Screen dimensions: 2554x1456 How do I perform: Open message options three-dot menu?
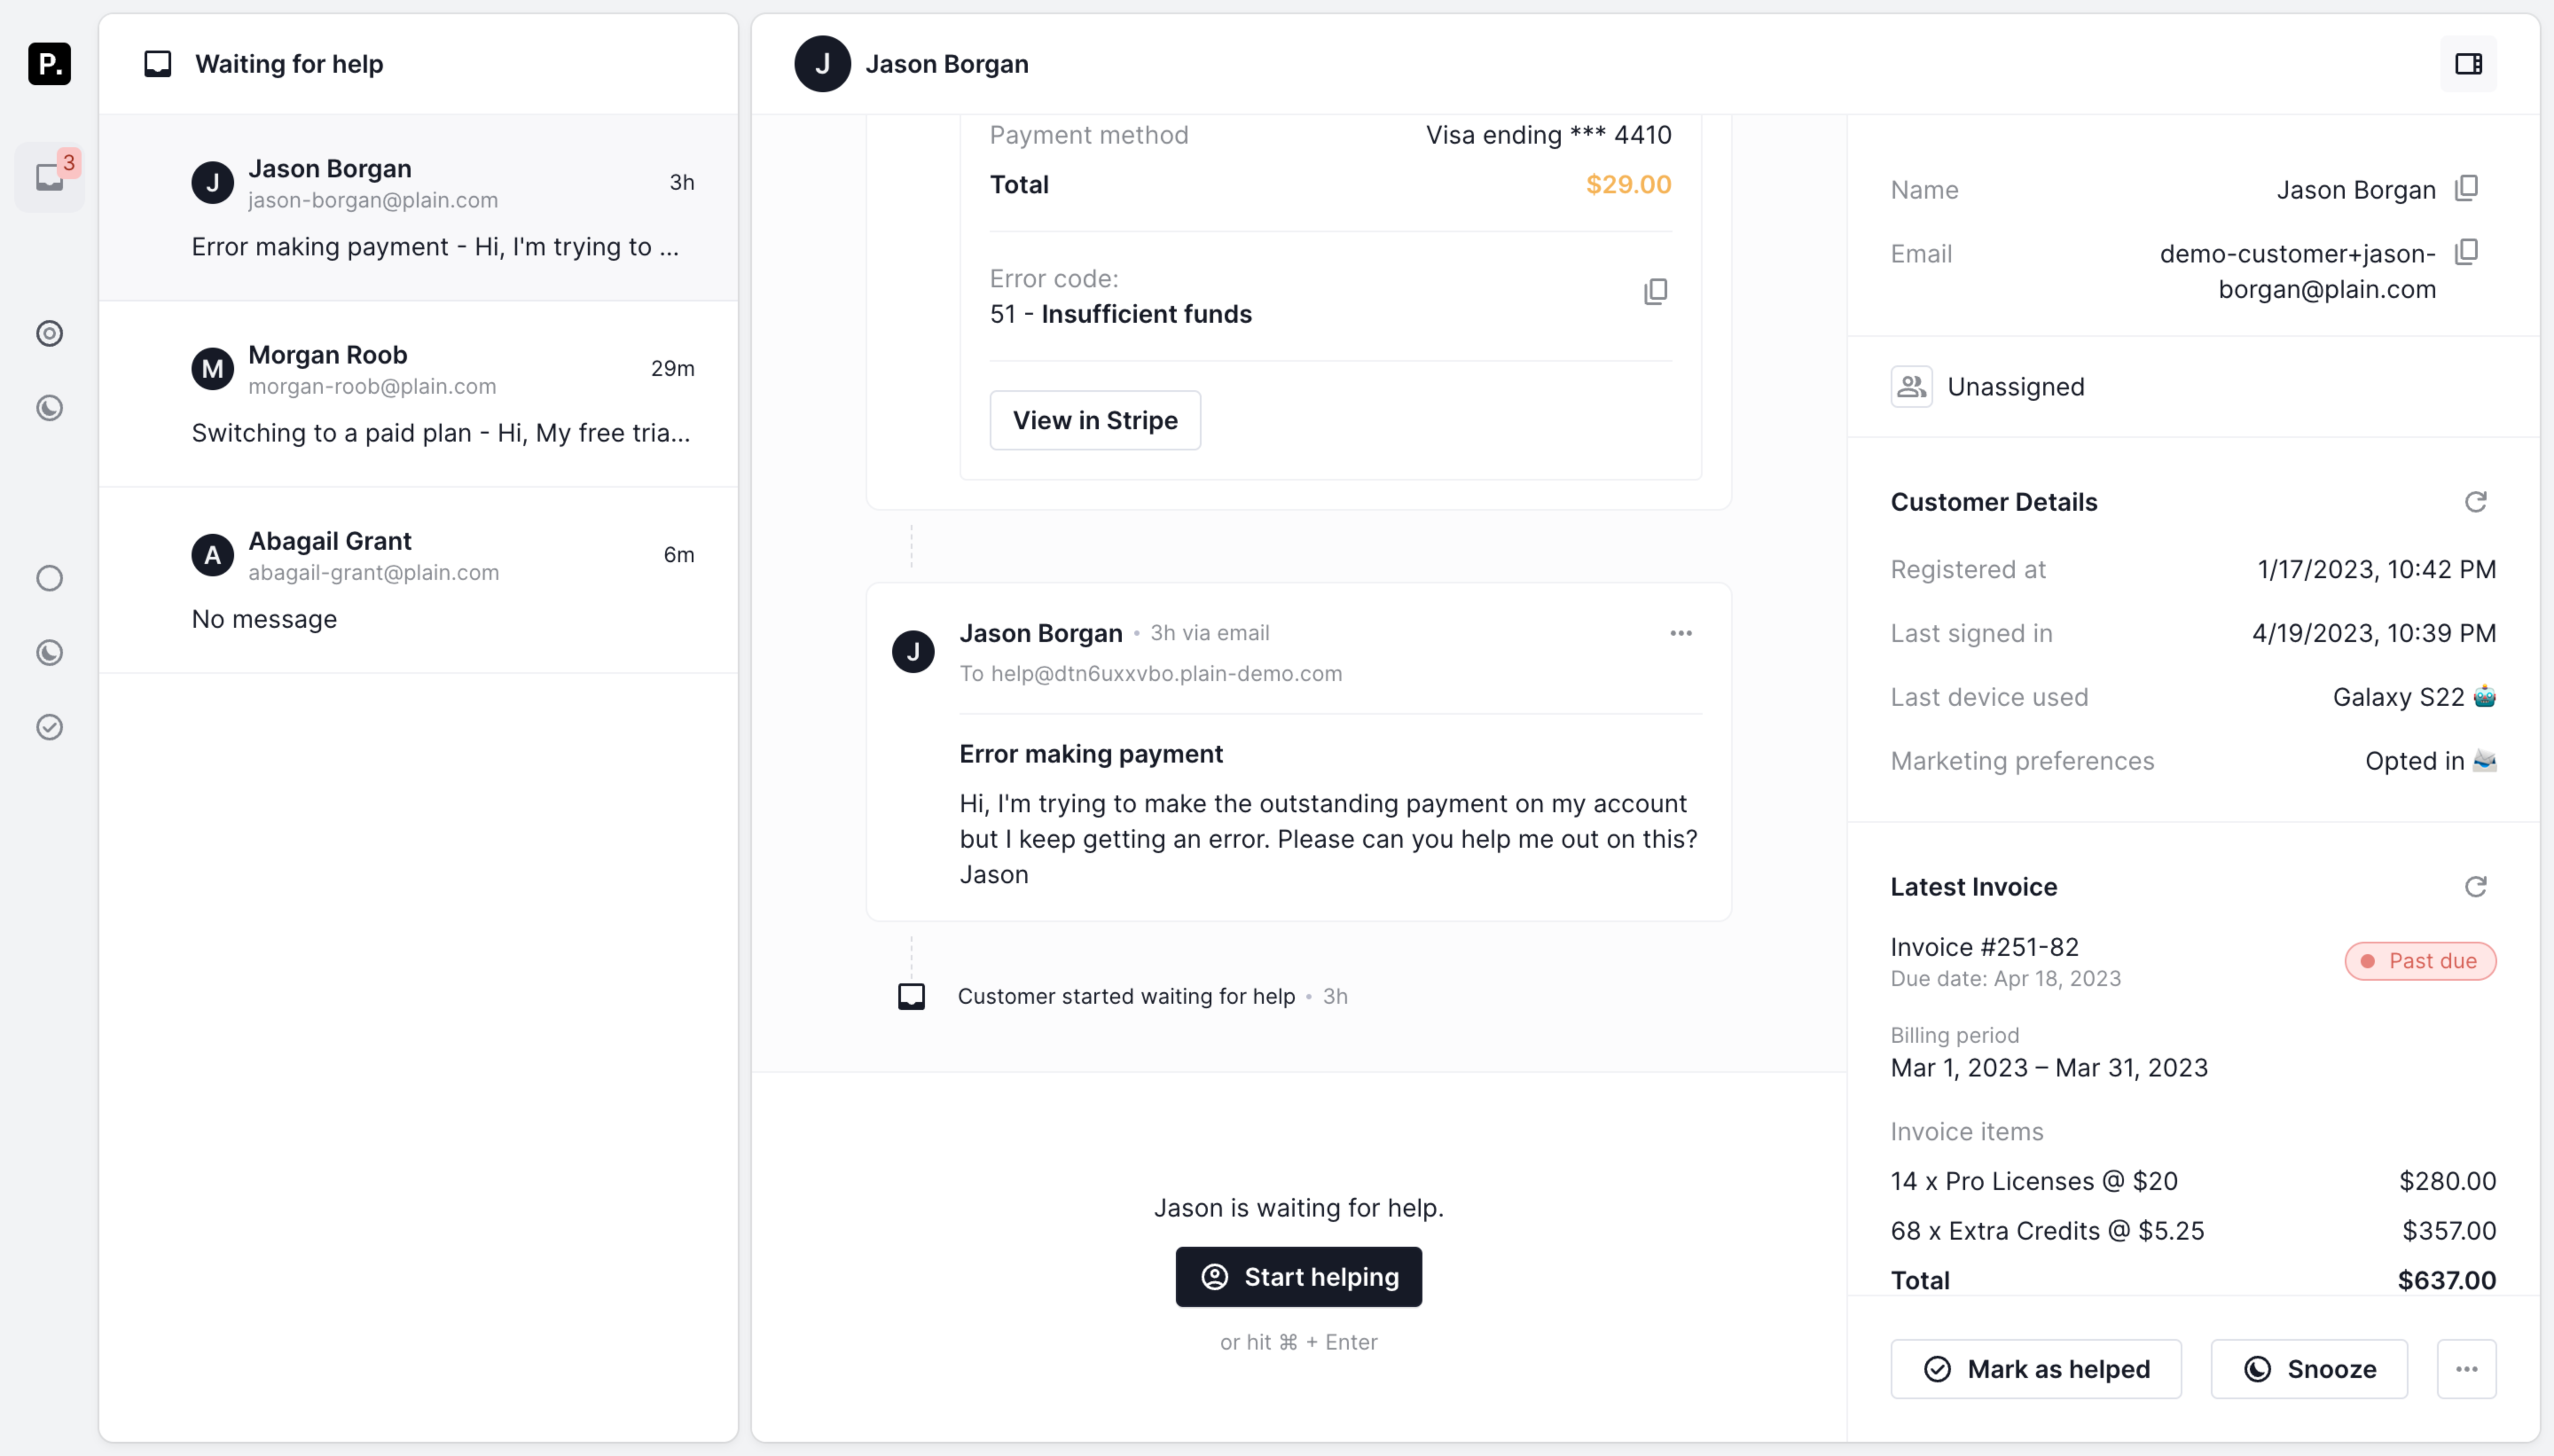point(1681,633)
